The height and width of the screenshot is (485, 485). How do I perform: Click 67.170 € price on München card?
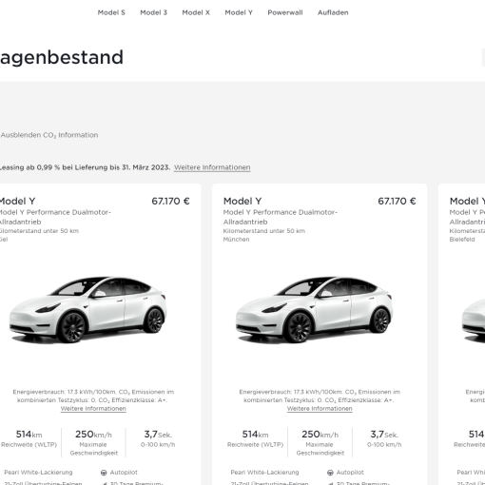click(397, 202)
